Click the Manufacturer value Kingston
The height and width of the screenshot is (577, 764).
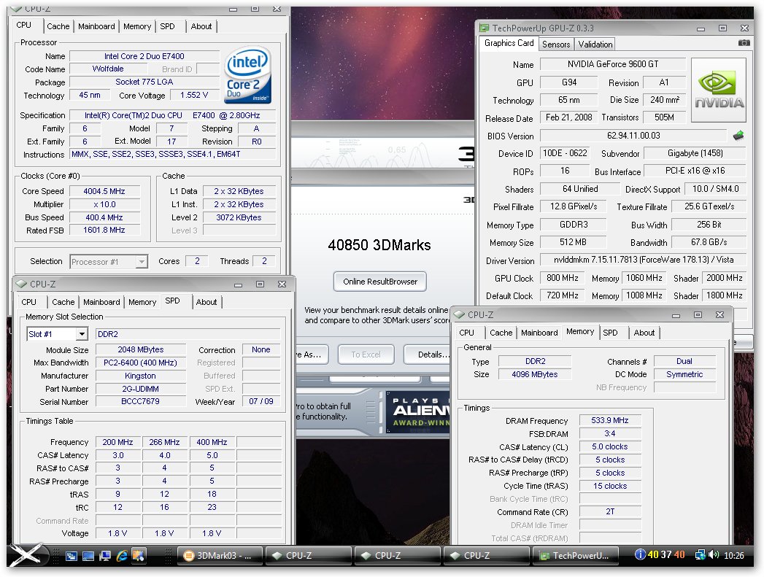140,376
